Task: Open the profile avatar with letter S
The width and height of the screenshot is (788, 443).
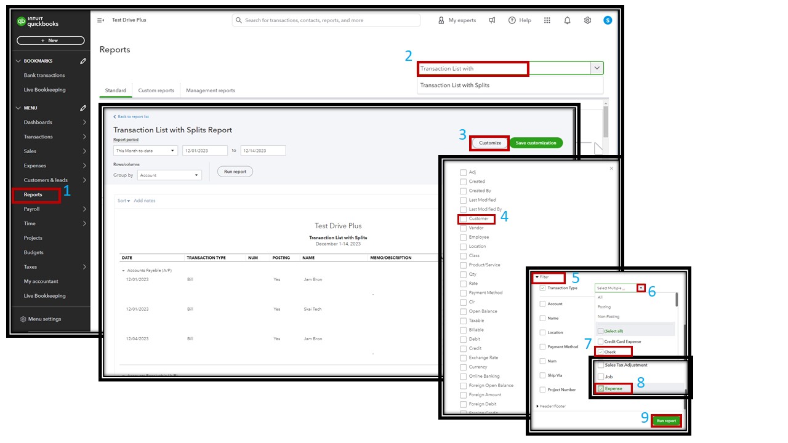Action: pos(608,20)
